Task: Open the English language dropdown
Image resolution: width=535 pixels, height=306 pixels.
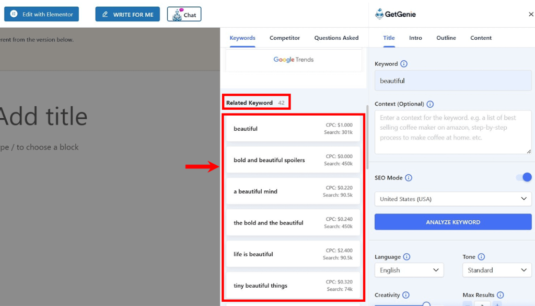Action: pyautogui.click(x=409, y=270)
